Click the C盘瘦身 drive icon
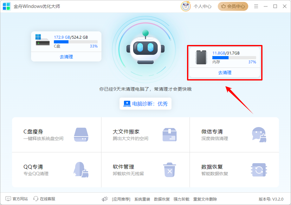The image size is (291, 205). pos(81,135)
